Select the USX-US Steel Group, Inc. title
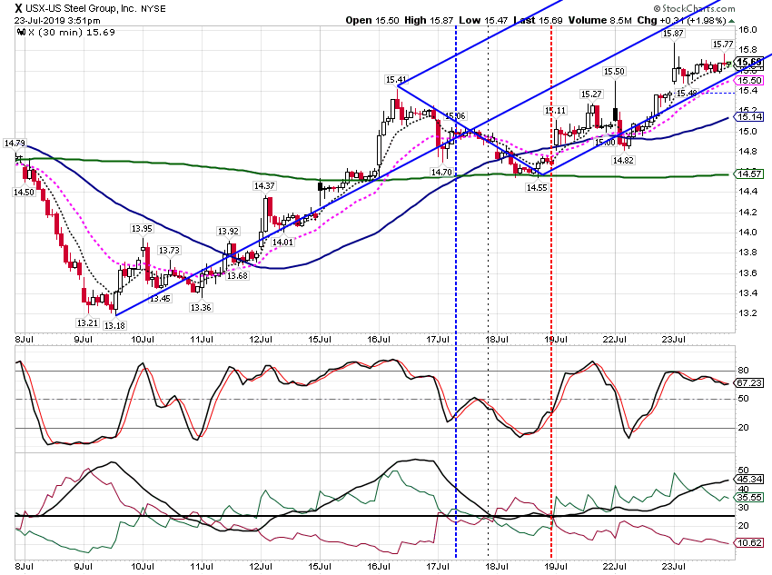 (81, 8)
